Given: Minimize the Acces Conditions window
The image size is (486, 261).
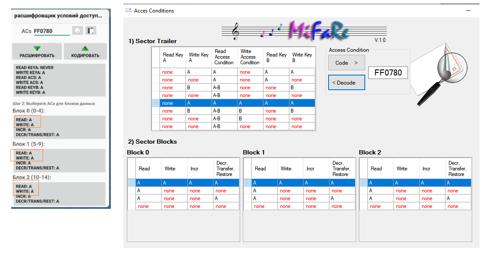Looking at the screenshot, I should click(x=468, y=10).
